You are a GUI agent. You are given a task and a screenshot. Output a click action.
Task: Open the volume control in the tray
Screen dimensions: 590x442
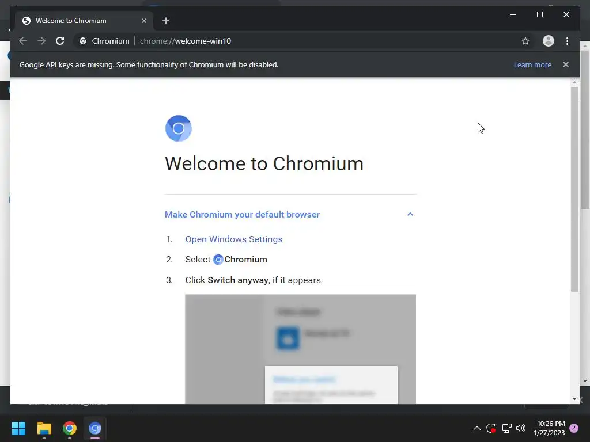coord(521,428)
